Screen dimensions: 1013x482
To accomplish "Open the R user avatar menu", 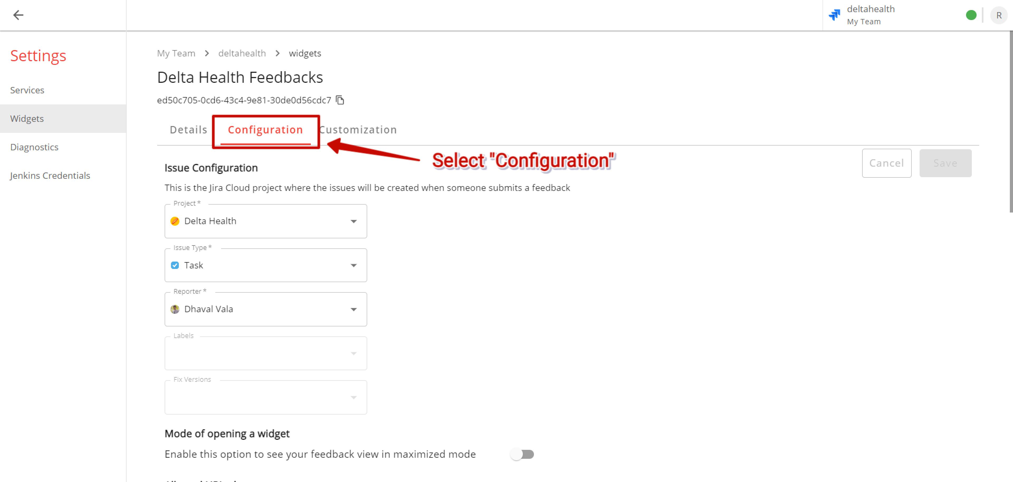I will [x=998, y=15].
